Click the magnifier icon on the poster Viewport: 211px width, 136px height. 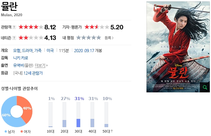tap(205, 87)
